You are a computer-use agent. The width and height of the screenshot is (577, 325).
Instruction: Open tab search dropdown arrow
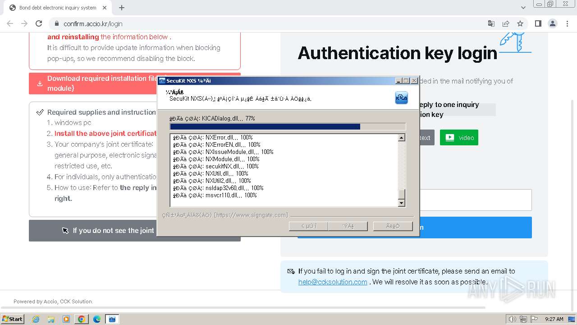pos(523,8)
